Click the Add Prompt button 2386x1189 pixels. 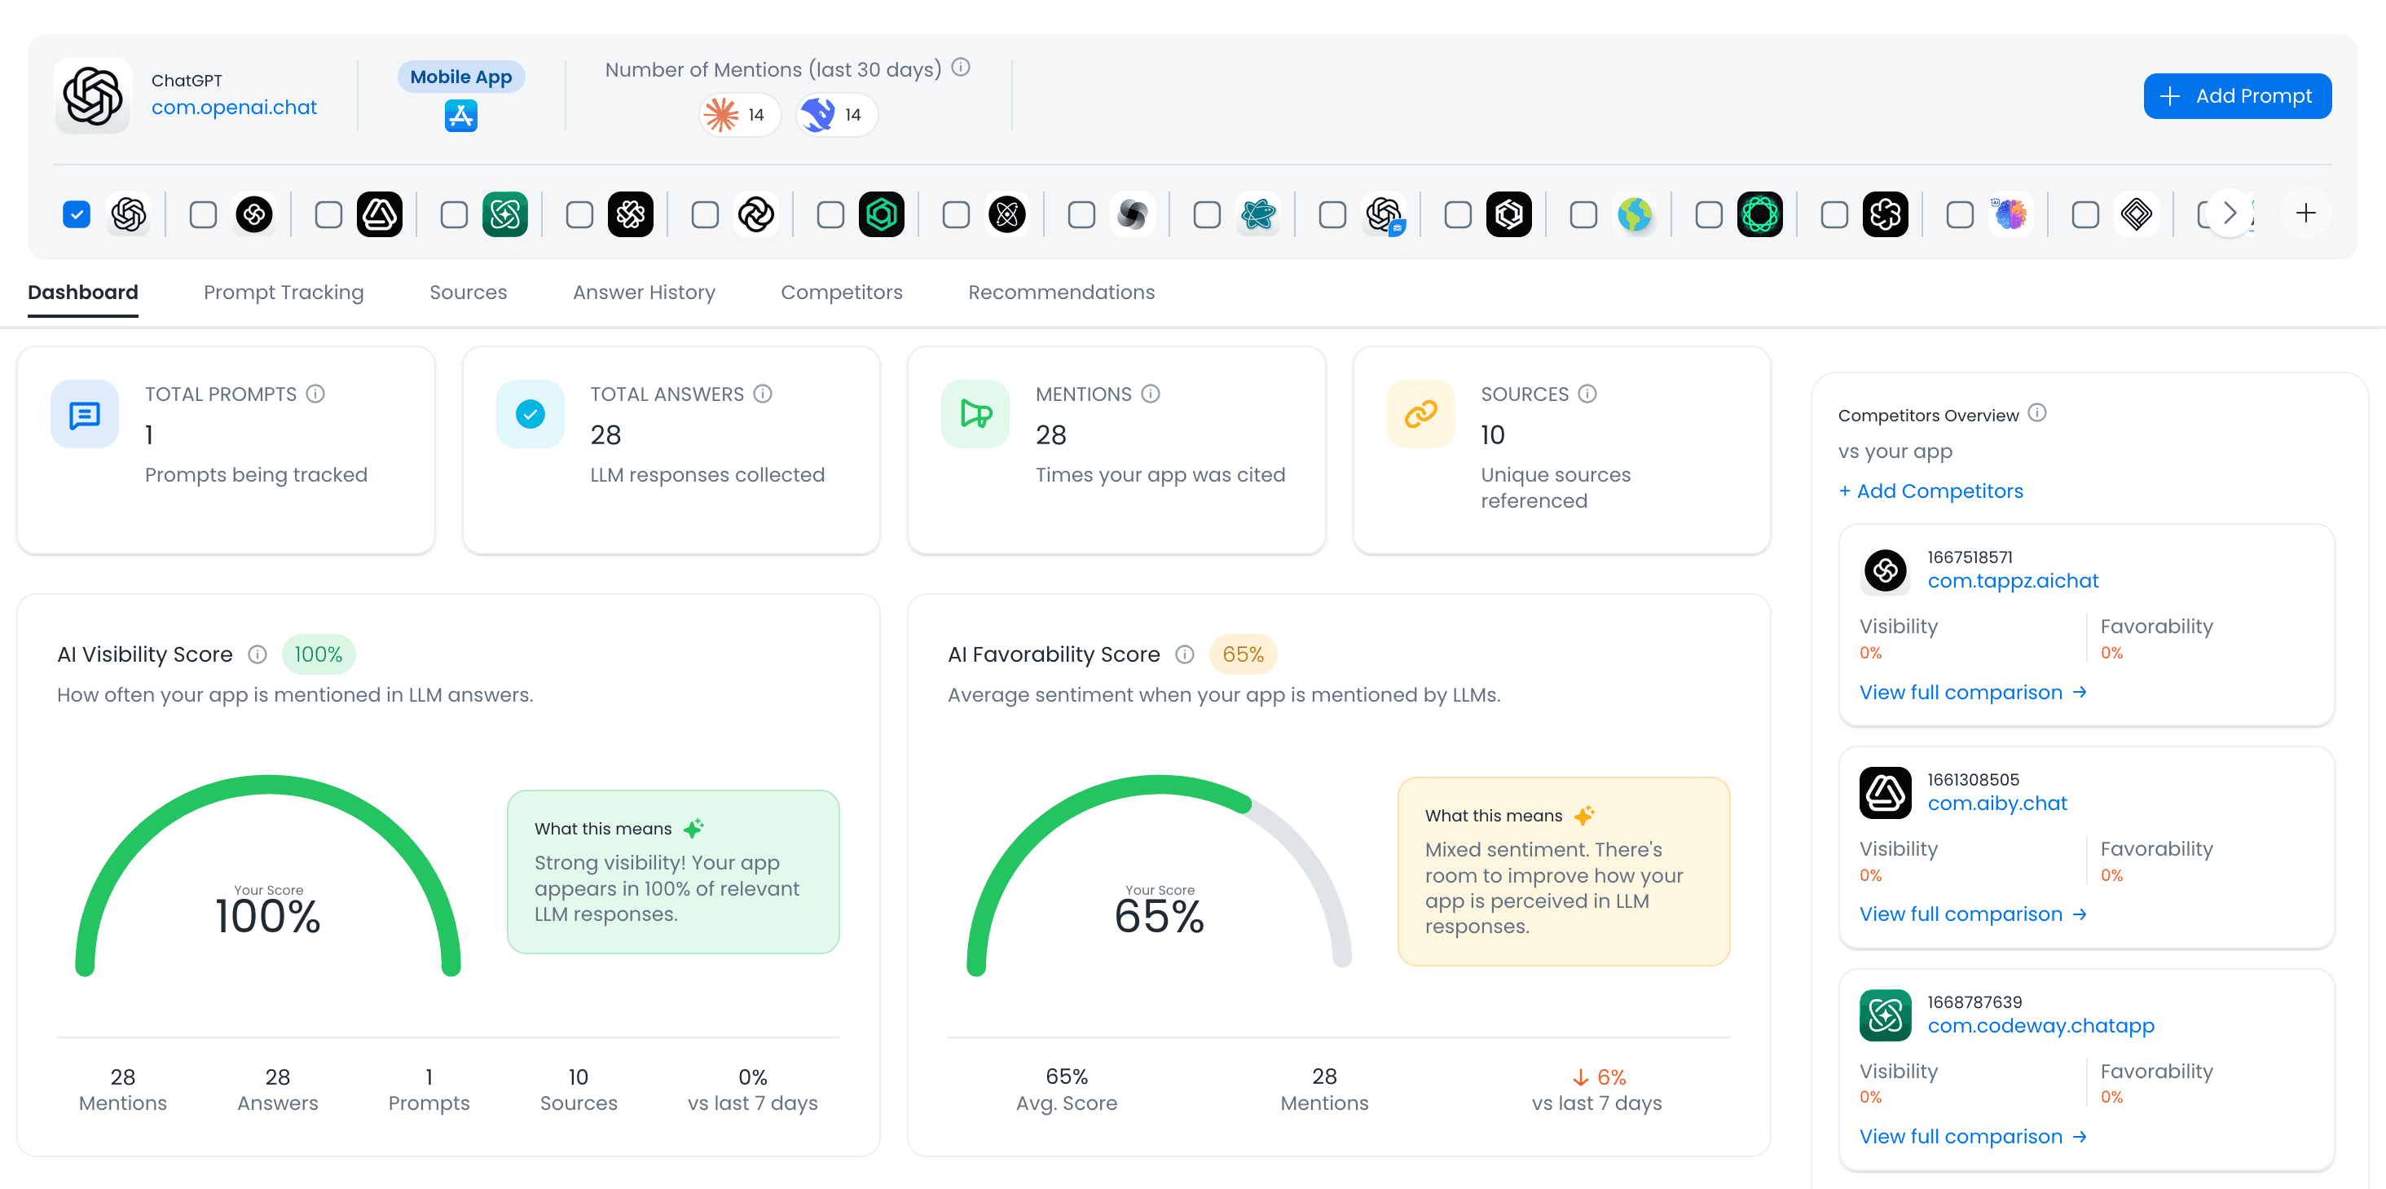click(2237, 96)
